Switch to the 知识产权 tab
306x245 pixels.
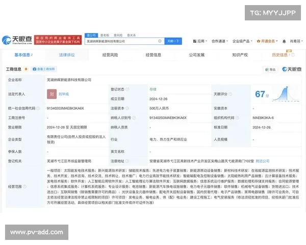pos(240,55)
